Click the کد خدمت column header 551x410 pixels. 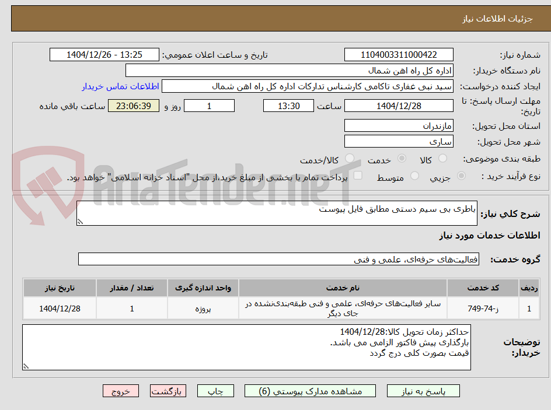point(483,288)
